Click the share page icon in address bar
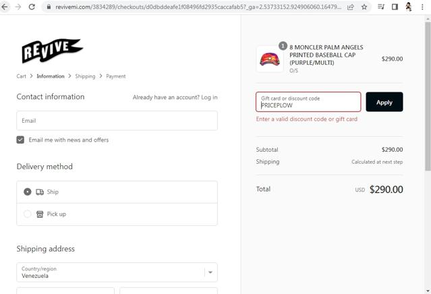 tap(351, 7)
